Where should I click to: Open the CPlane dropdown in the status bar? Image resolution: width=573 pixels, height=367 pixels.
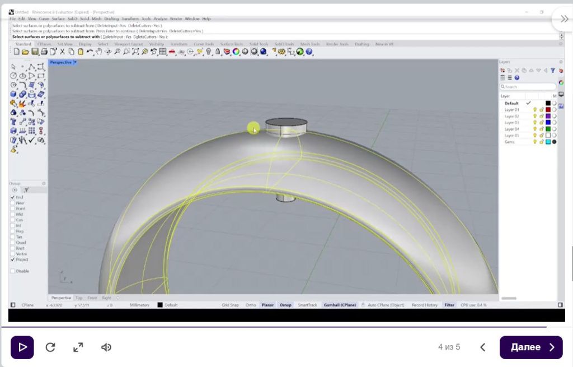[x=27, y=305]
